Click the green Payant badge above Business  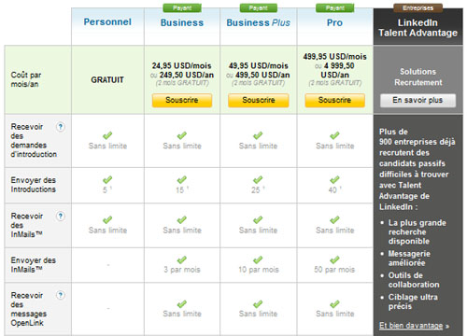[182, 7]
